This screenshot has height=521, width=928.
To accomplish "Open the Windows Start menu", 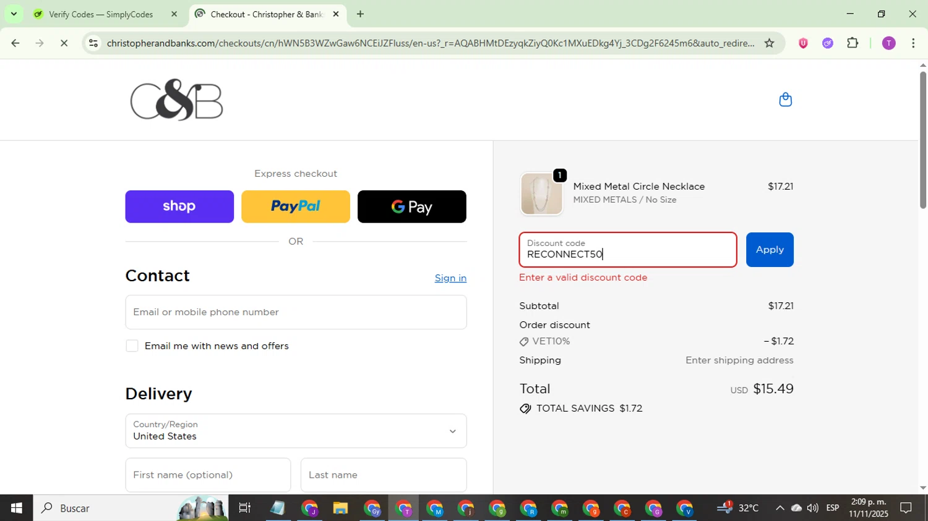I will click(x=16, y=508).
